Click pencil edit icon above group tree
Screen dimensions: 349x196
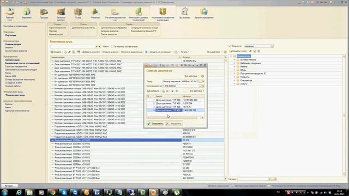tap(250, 51)
